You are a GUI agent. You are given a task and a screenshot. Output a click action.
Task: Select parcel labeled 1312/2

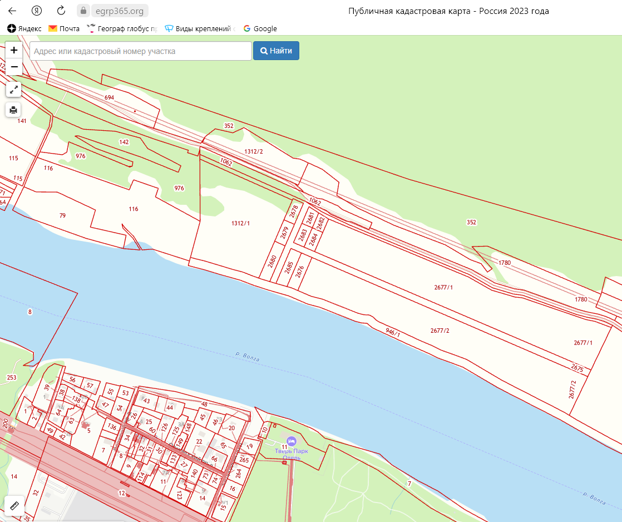coord(254,151)
